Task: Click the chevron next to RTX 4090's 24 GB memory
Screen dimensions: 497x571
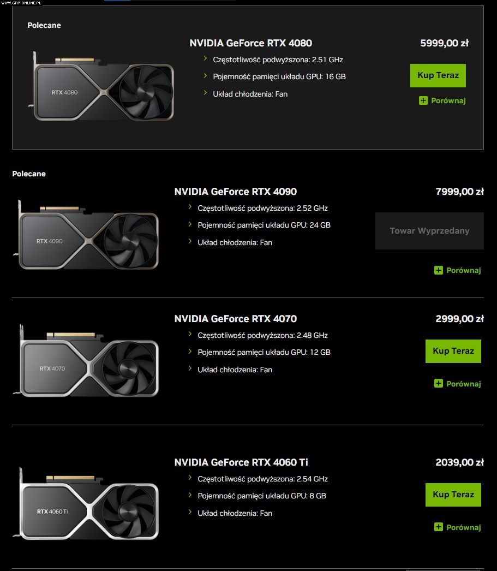Action: (x=190, y=224)
